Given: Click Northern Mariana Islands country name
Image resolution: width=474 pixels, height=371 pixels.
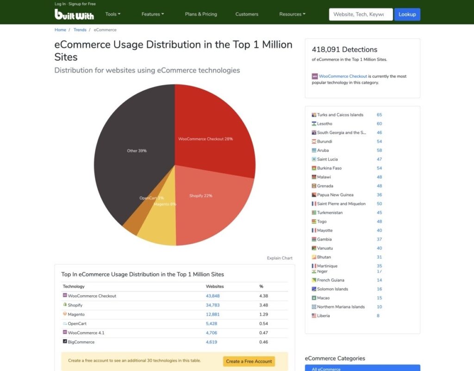Looking at the screenshot, I should pos(341,307).
